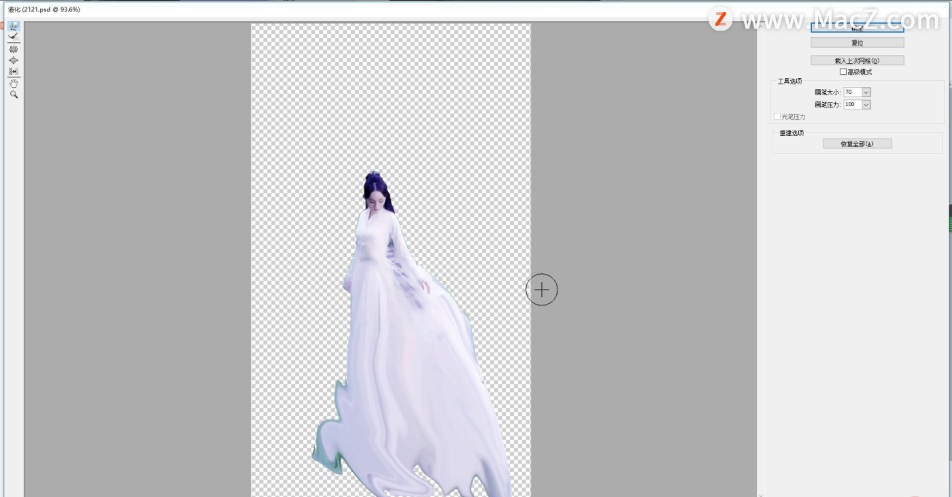Select the Push Left tool
This screenshot has width=952, height=497.
point(14,71)
